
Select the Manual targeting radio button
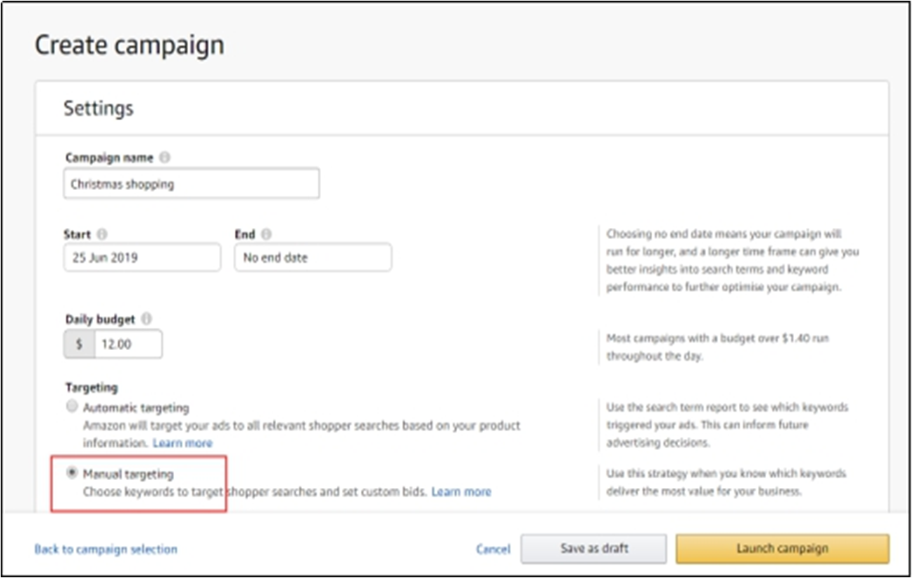(71, 473)
